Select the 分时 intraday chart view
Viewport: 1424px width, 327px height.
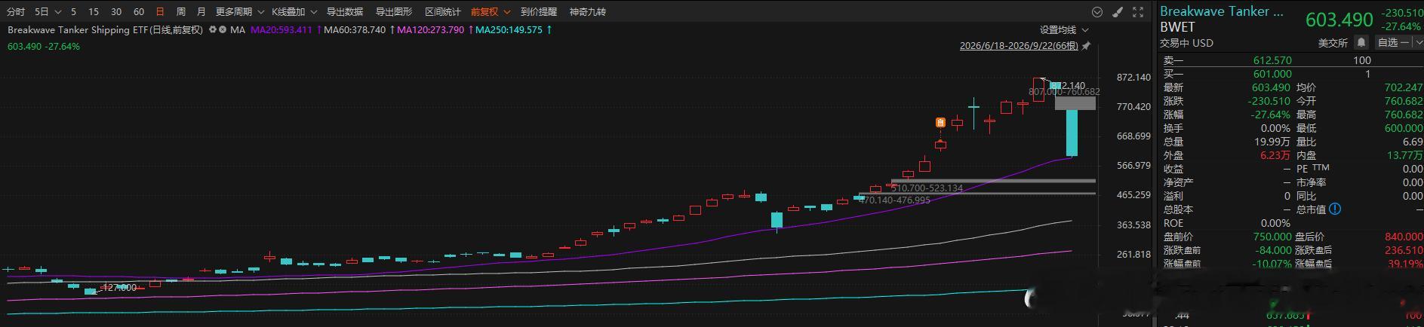16,11
